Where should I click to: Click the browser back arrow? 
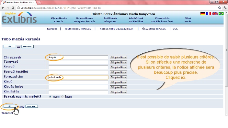tap(3, 8)
